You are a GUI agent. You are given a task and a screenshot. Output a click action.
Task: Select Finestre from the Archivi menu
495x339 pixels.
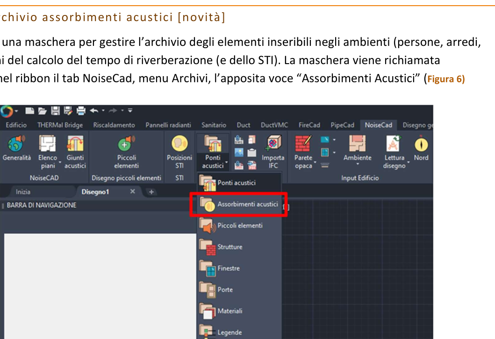pyautogui.click(x=239, y=268)
